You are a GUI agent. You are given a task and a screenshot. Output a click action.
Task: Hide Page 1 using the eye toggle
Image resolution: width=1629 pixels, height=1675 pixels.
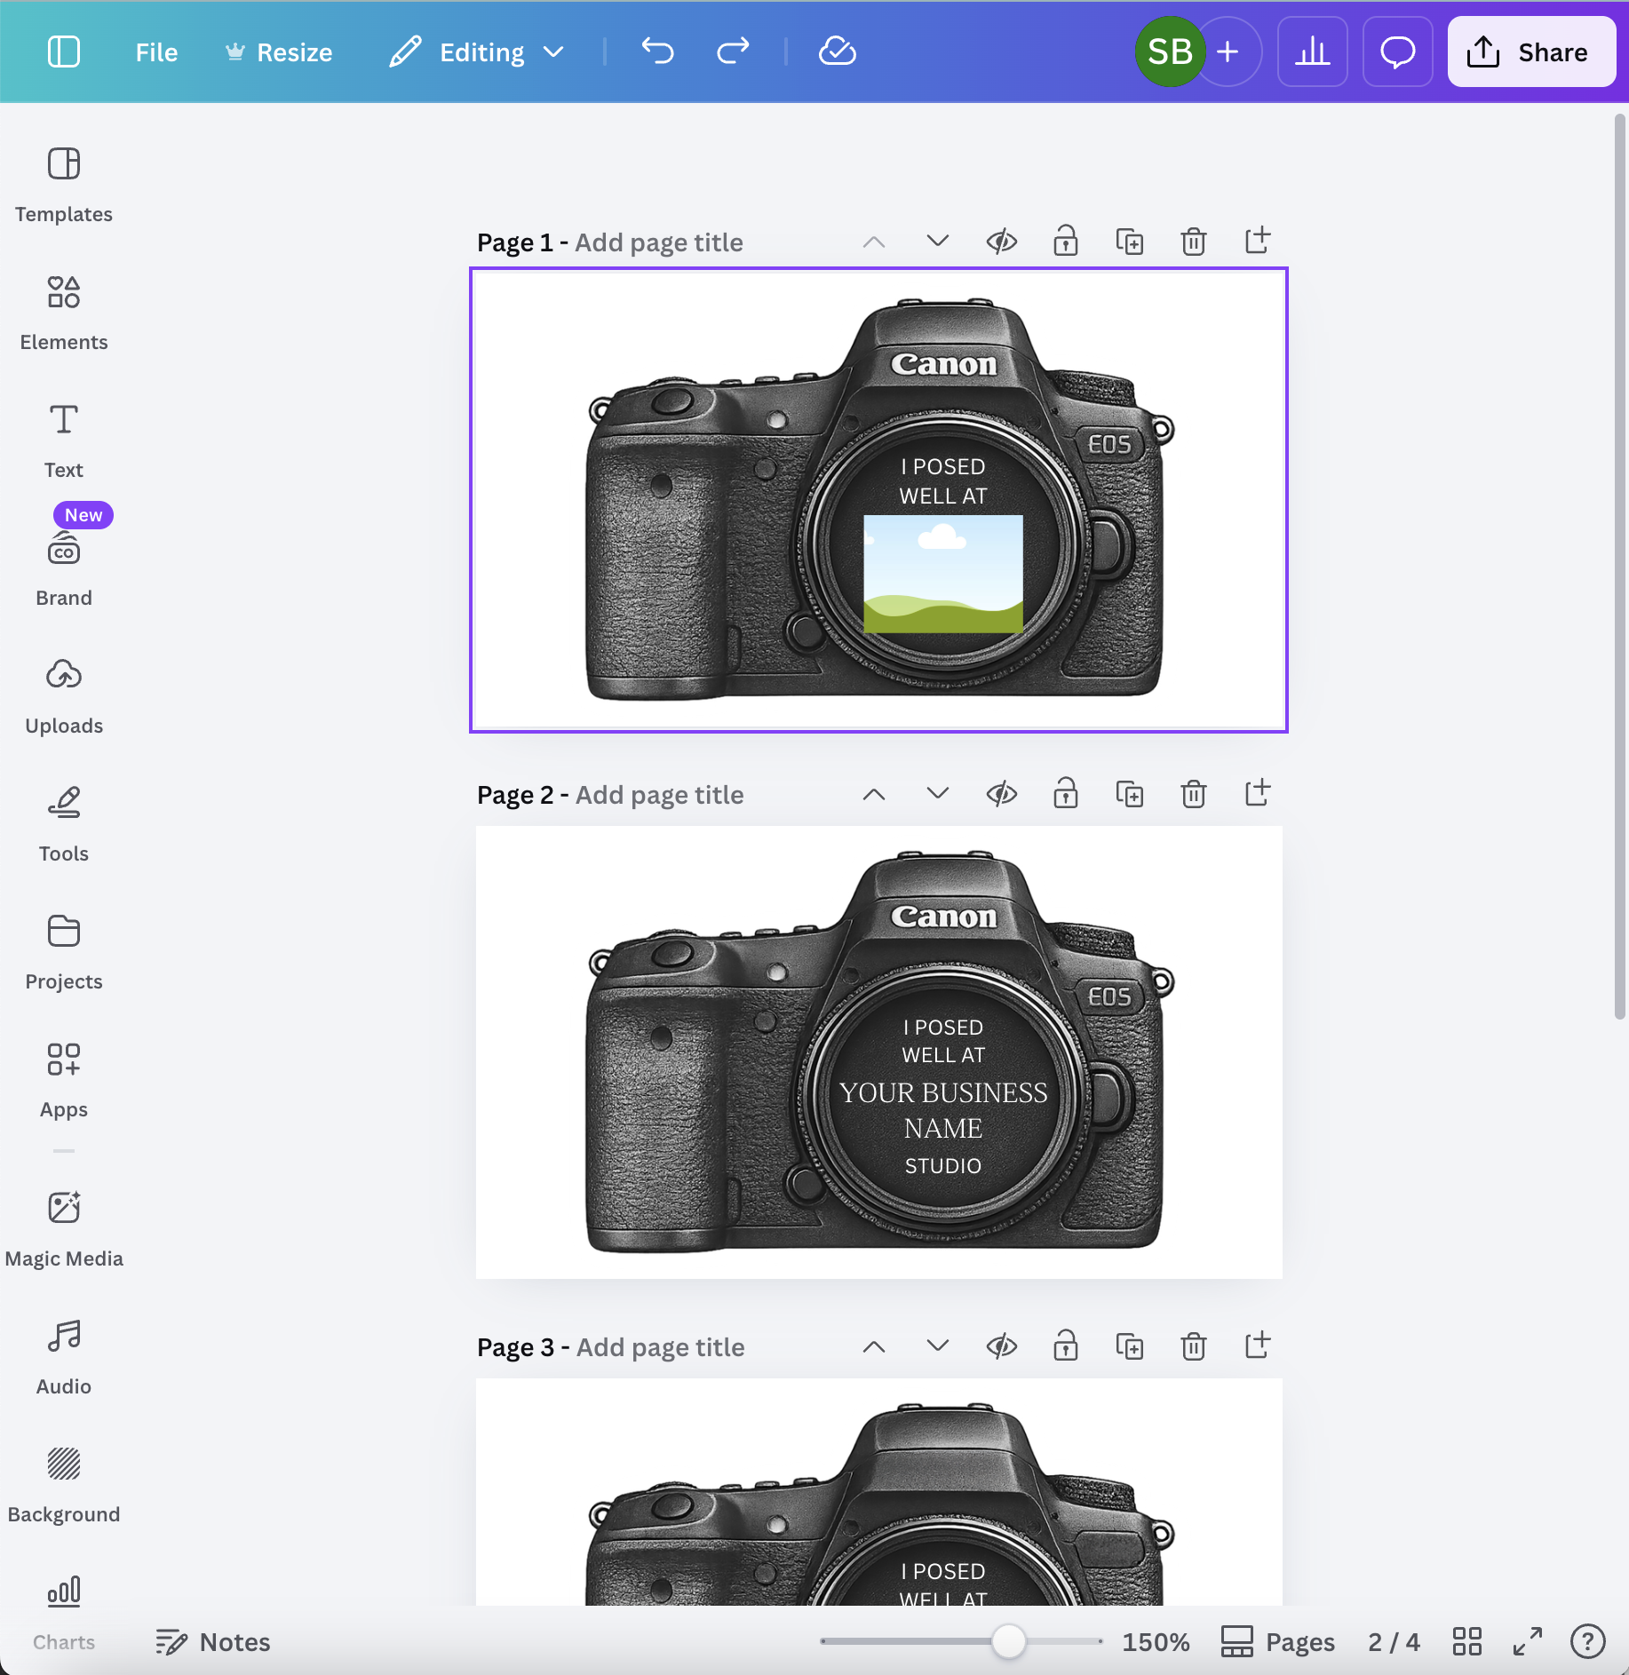coord(1000,241)
